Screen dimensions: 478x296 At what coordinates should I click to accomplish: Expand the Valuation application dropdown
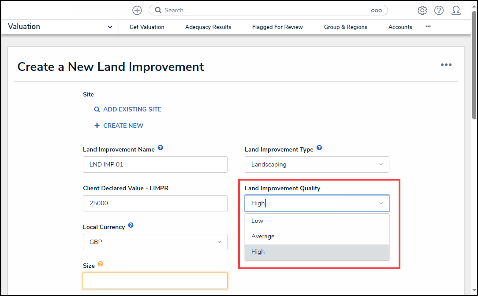pyautogui.click(x=110, y=27)
